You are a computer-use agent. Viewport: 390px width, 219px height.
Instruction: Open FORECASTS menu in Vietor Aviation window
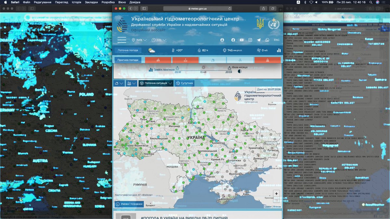(x=314, y=21)
